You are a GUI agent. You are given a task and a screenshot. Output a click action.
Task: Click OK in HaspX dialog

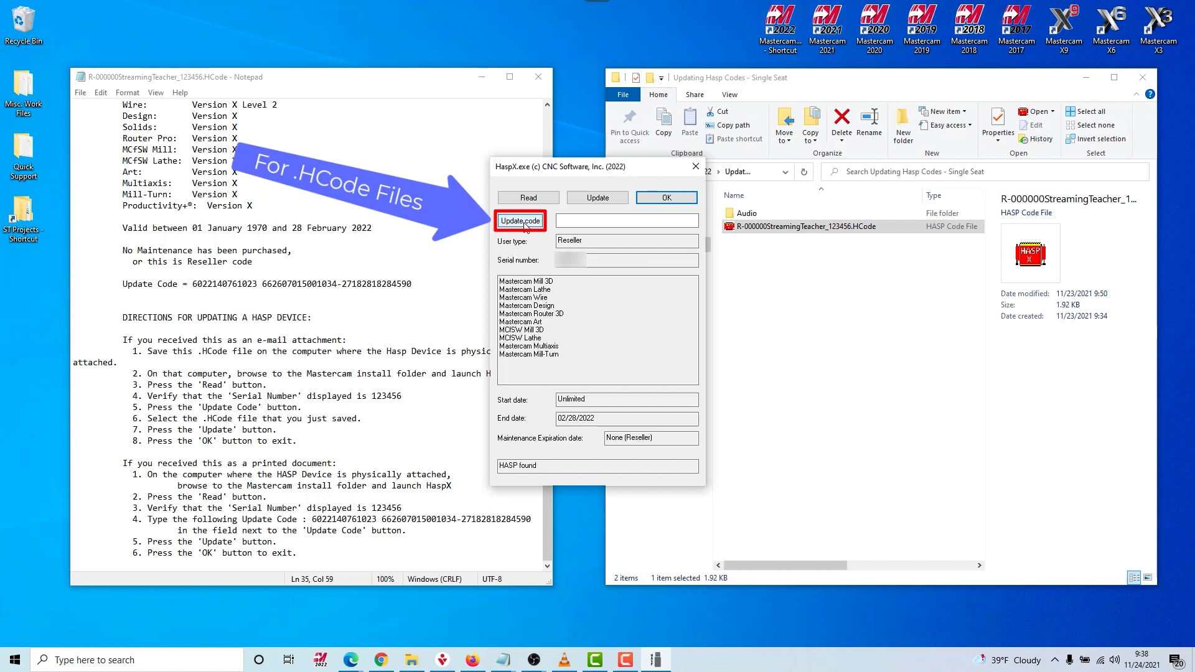[667, 198]
